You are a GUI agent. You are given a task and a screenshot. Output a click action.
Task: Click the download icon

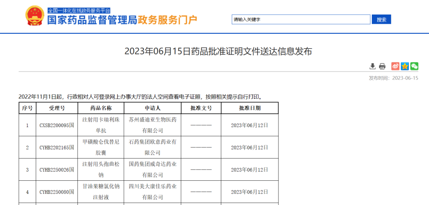[x=373, y=66]
